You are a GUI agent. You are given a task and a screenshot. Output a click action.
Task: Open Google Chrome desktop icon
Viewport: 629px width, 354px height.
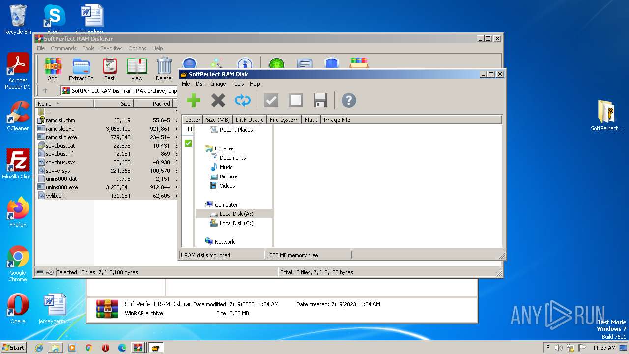pos(18,264)
